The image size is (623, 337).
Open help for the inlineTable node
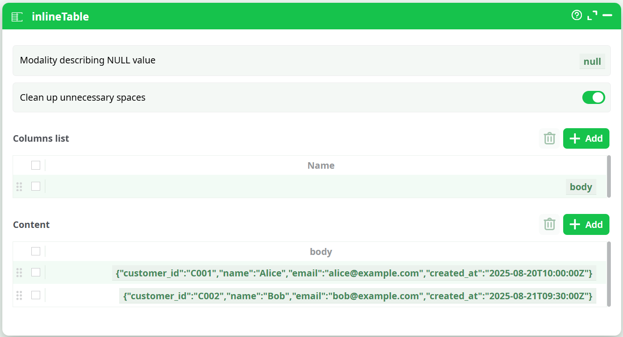(x=576, y=15)
